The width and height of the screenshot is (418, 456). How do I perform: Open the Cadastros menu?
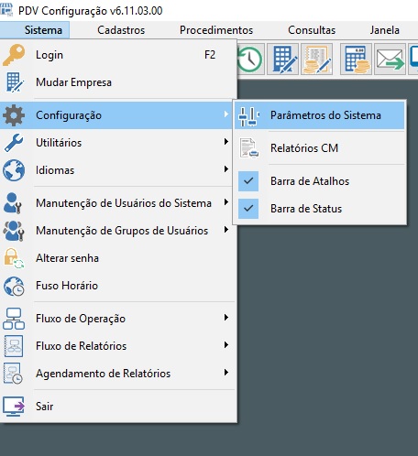(x=121, y=30)
